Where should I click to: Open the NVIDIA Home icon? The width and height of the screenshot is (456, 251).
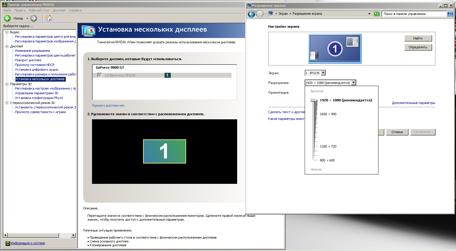tap(49, 18)
